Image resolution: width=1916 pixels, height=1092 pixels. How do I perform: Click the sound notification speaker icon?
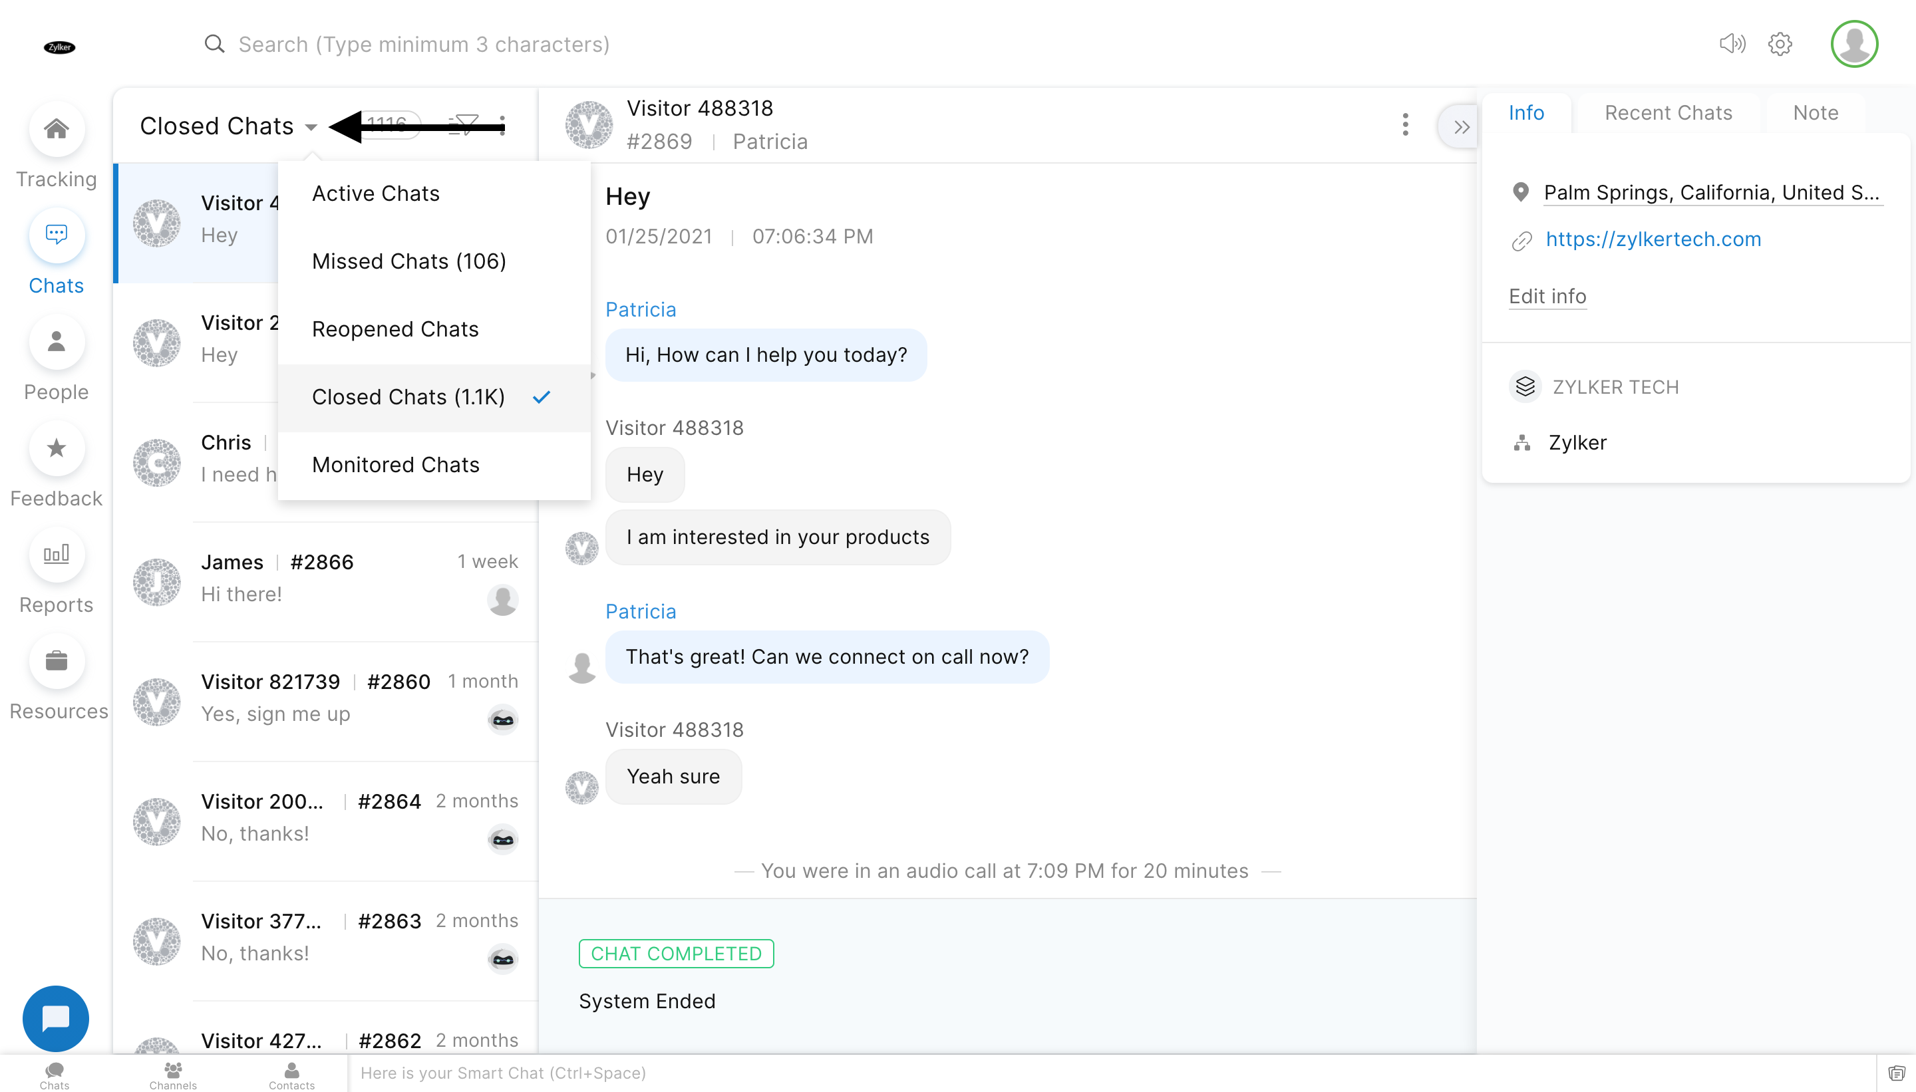pos(1732,45)
